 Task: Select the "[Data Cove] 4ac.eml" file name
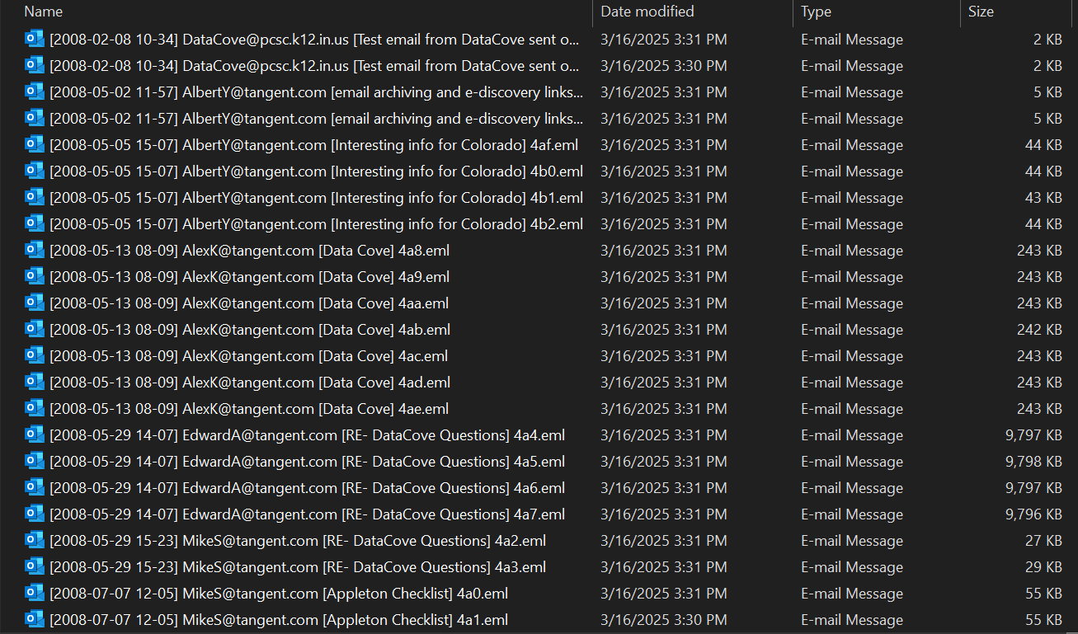click(x=249, y=356)
